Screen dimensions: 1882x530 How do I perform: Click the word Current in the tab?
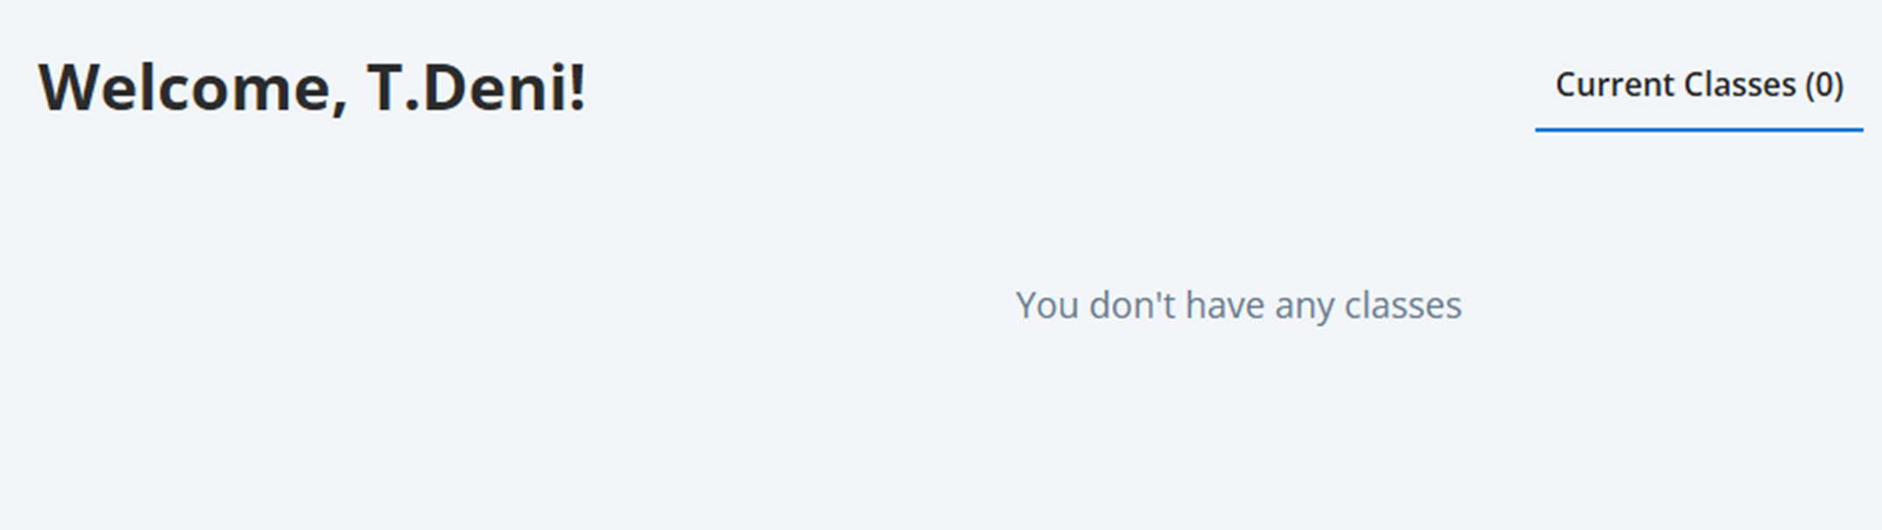pos(1615,86)
